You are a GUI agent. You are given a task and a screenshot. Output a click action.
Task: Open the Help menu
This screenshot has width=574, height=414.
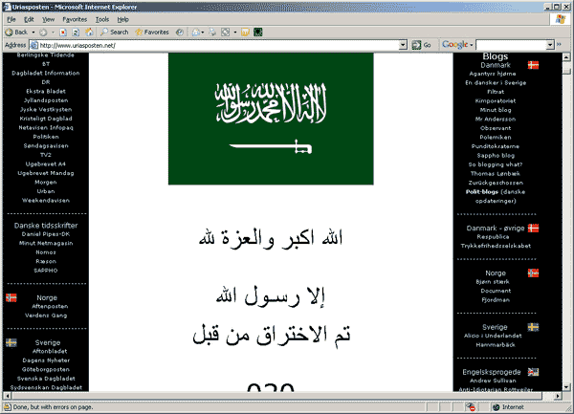pyautogui.click(x=123, y=19)
